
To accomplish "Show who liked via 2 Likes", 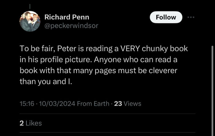I will click(x=31, y=123).
